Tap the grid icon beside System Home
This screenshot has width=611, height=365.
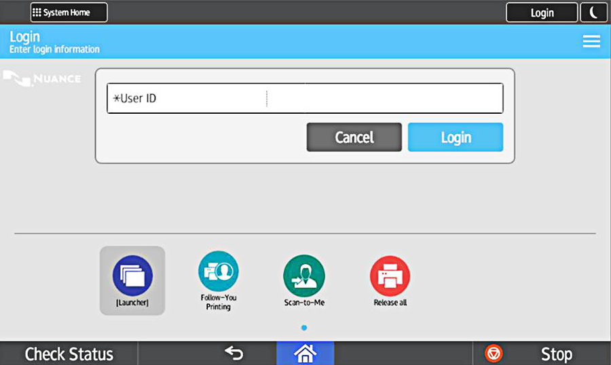coord(37,12)
